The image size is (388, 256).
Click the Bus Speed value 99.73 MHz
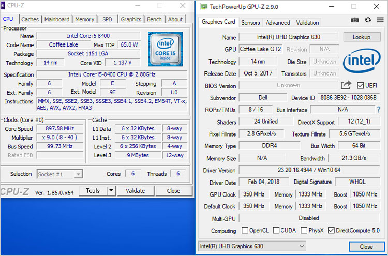click(x=60, y=146)
